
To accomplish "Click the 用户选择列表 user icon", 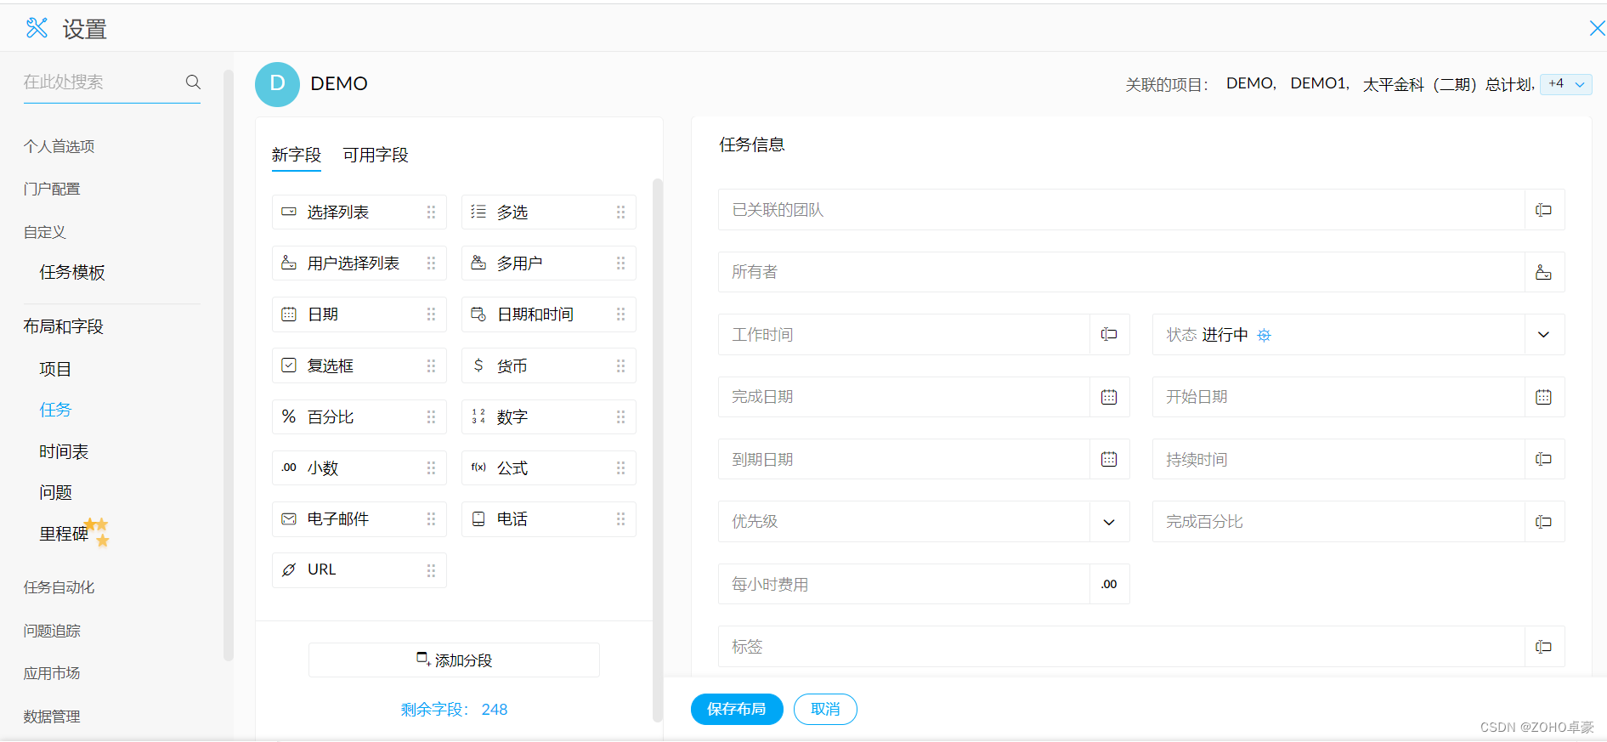I will pos(289,263).
